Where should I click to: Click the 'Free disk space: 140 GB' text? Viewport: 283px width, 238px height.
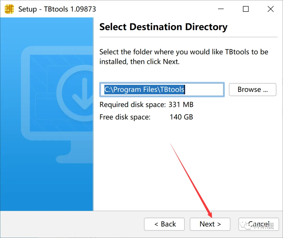point(146,117)
